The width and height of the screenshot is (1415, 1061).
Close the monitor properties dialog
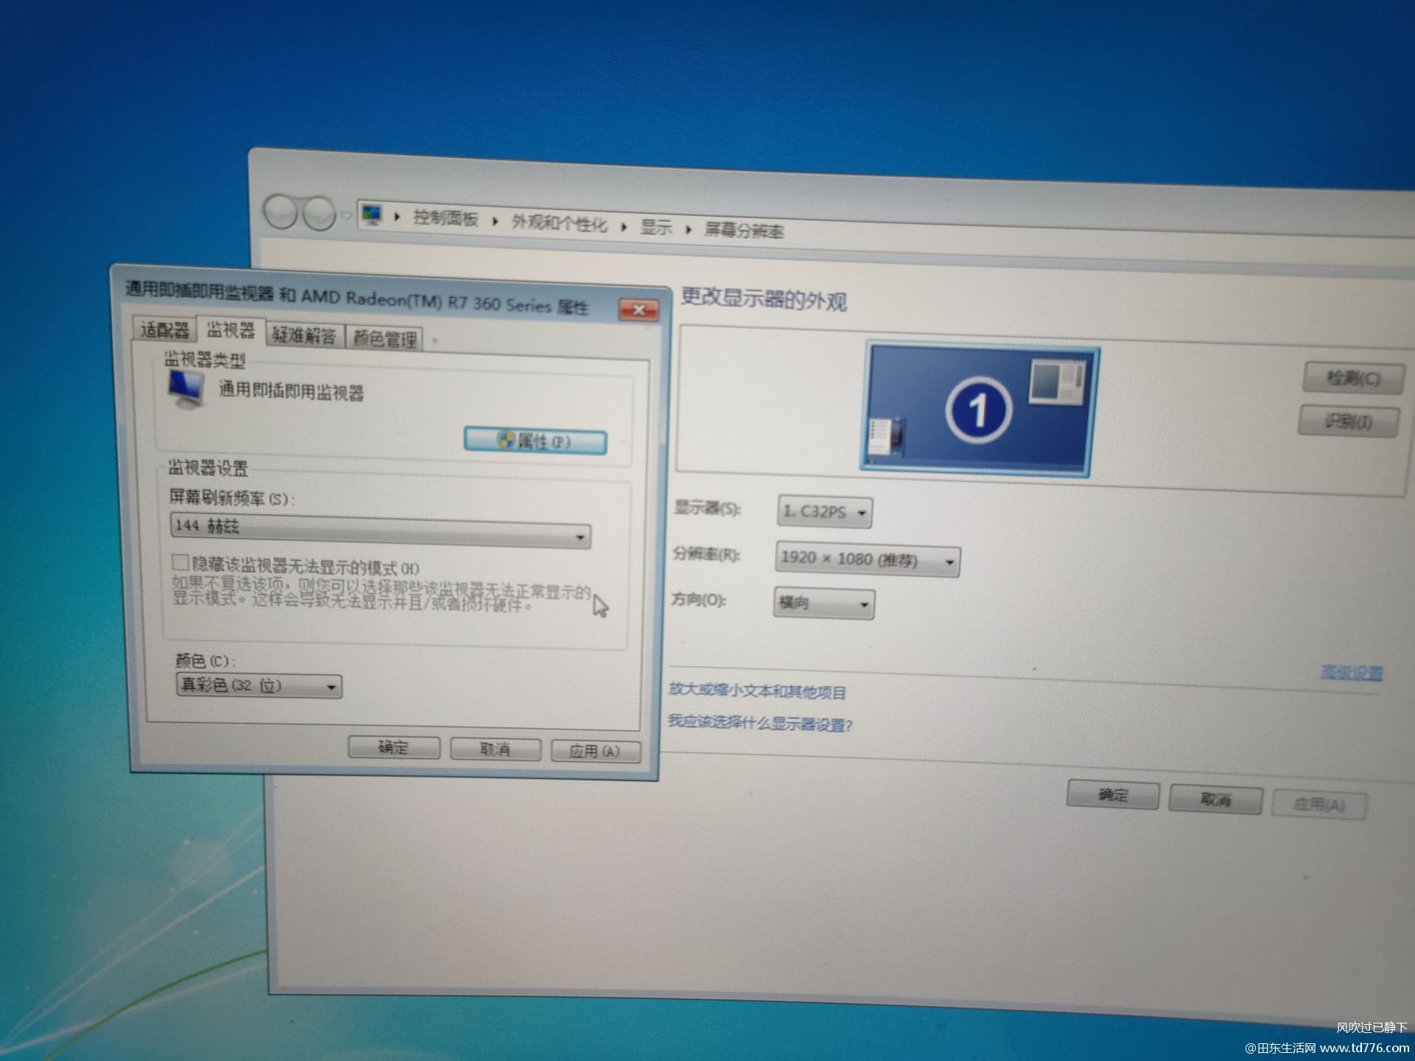click(x=638, y=310)
